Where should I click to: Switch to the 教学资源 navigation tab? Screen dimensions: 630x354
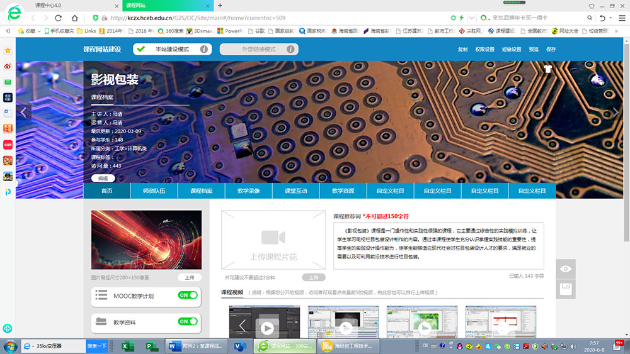(343, 191)
